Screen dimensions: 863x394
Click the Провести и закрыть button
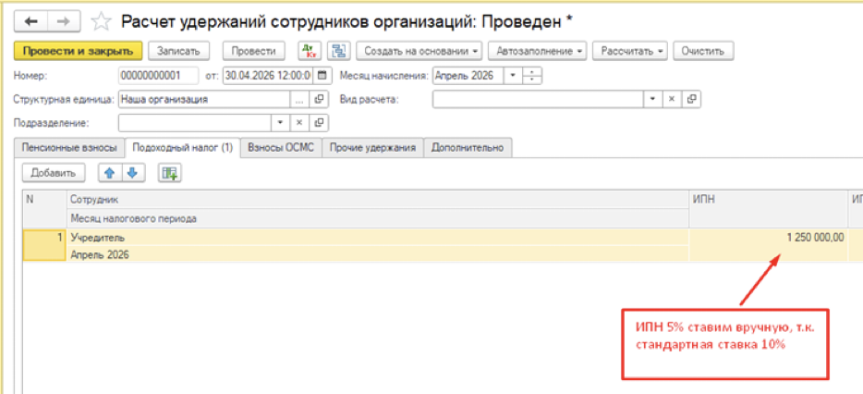tap(79, 51)
